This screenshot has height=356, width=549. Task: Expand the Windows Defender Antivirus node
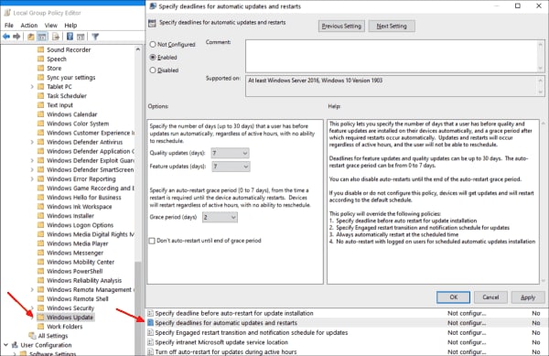[x=32, y=142]
